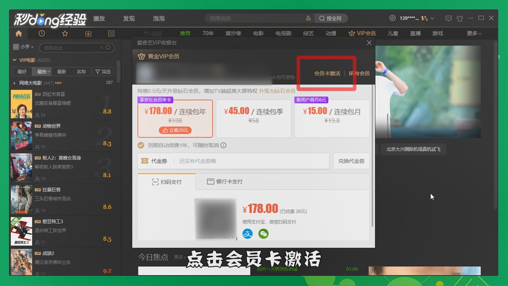The height and width of the screenshot is (286, 508).
Task: Open the 小字 view mode dropdown
Action: [23, 47]
